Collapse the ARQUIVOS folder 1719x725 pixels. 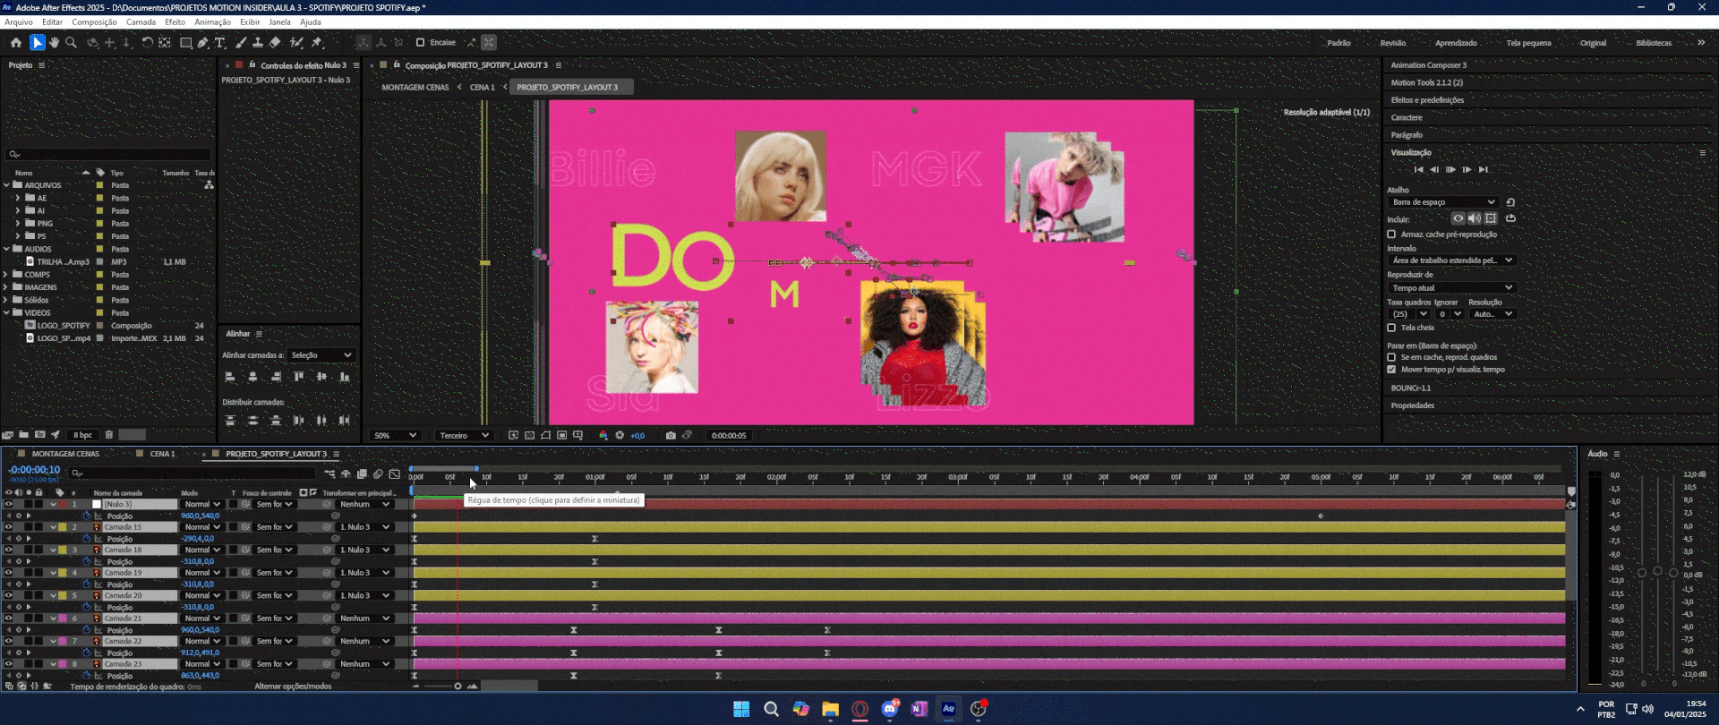pos(6,185)
